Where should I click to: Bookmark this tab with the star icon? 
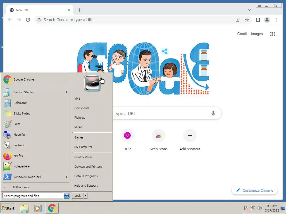tap(247, 20)
